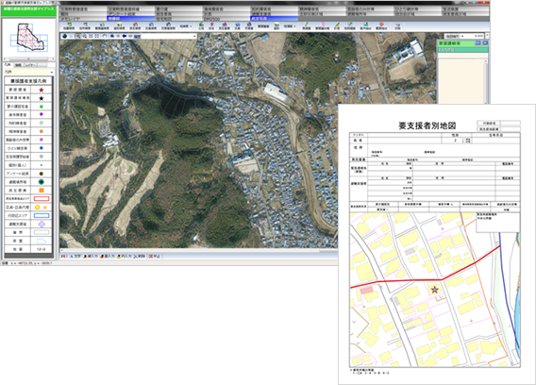Expand the 他検索 dropdown in toolbar
Screen dimensions: 536x385
coord(186,26)
